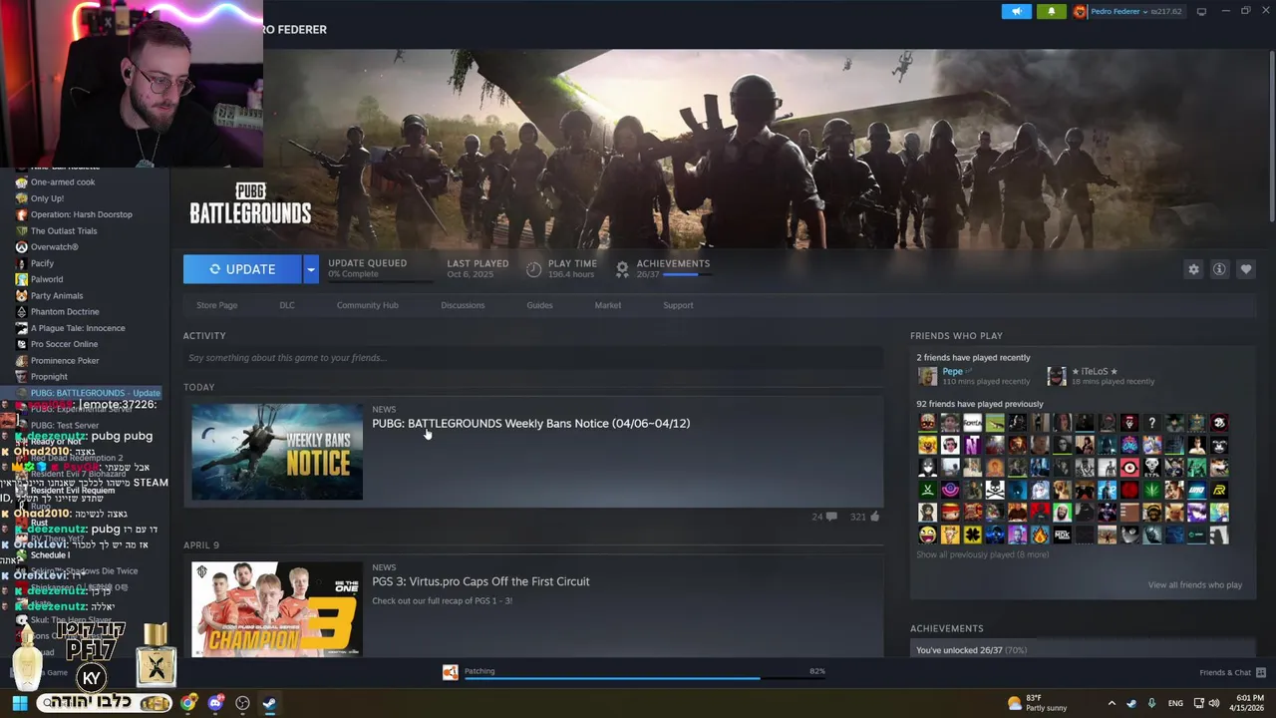Open the Community Hub tab

point(367,305)
